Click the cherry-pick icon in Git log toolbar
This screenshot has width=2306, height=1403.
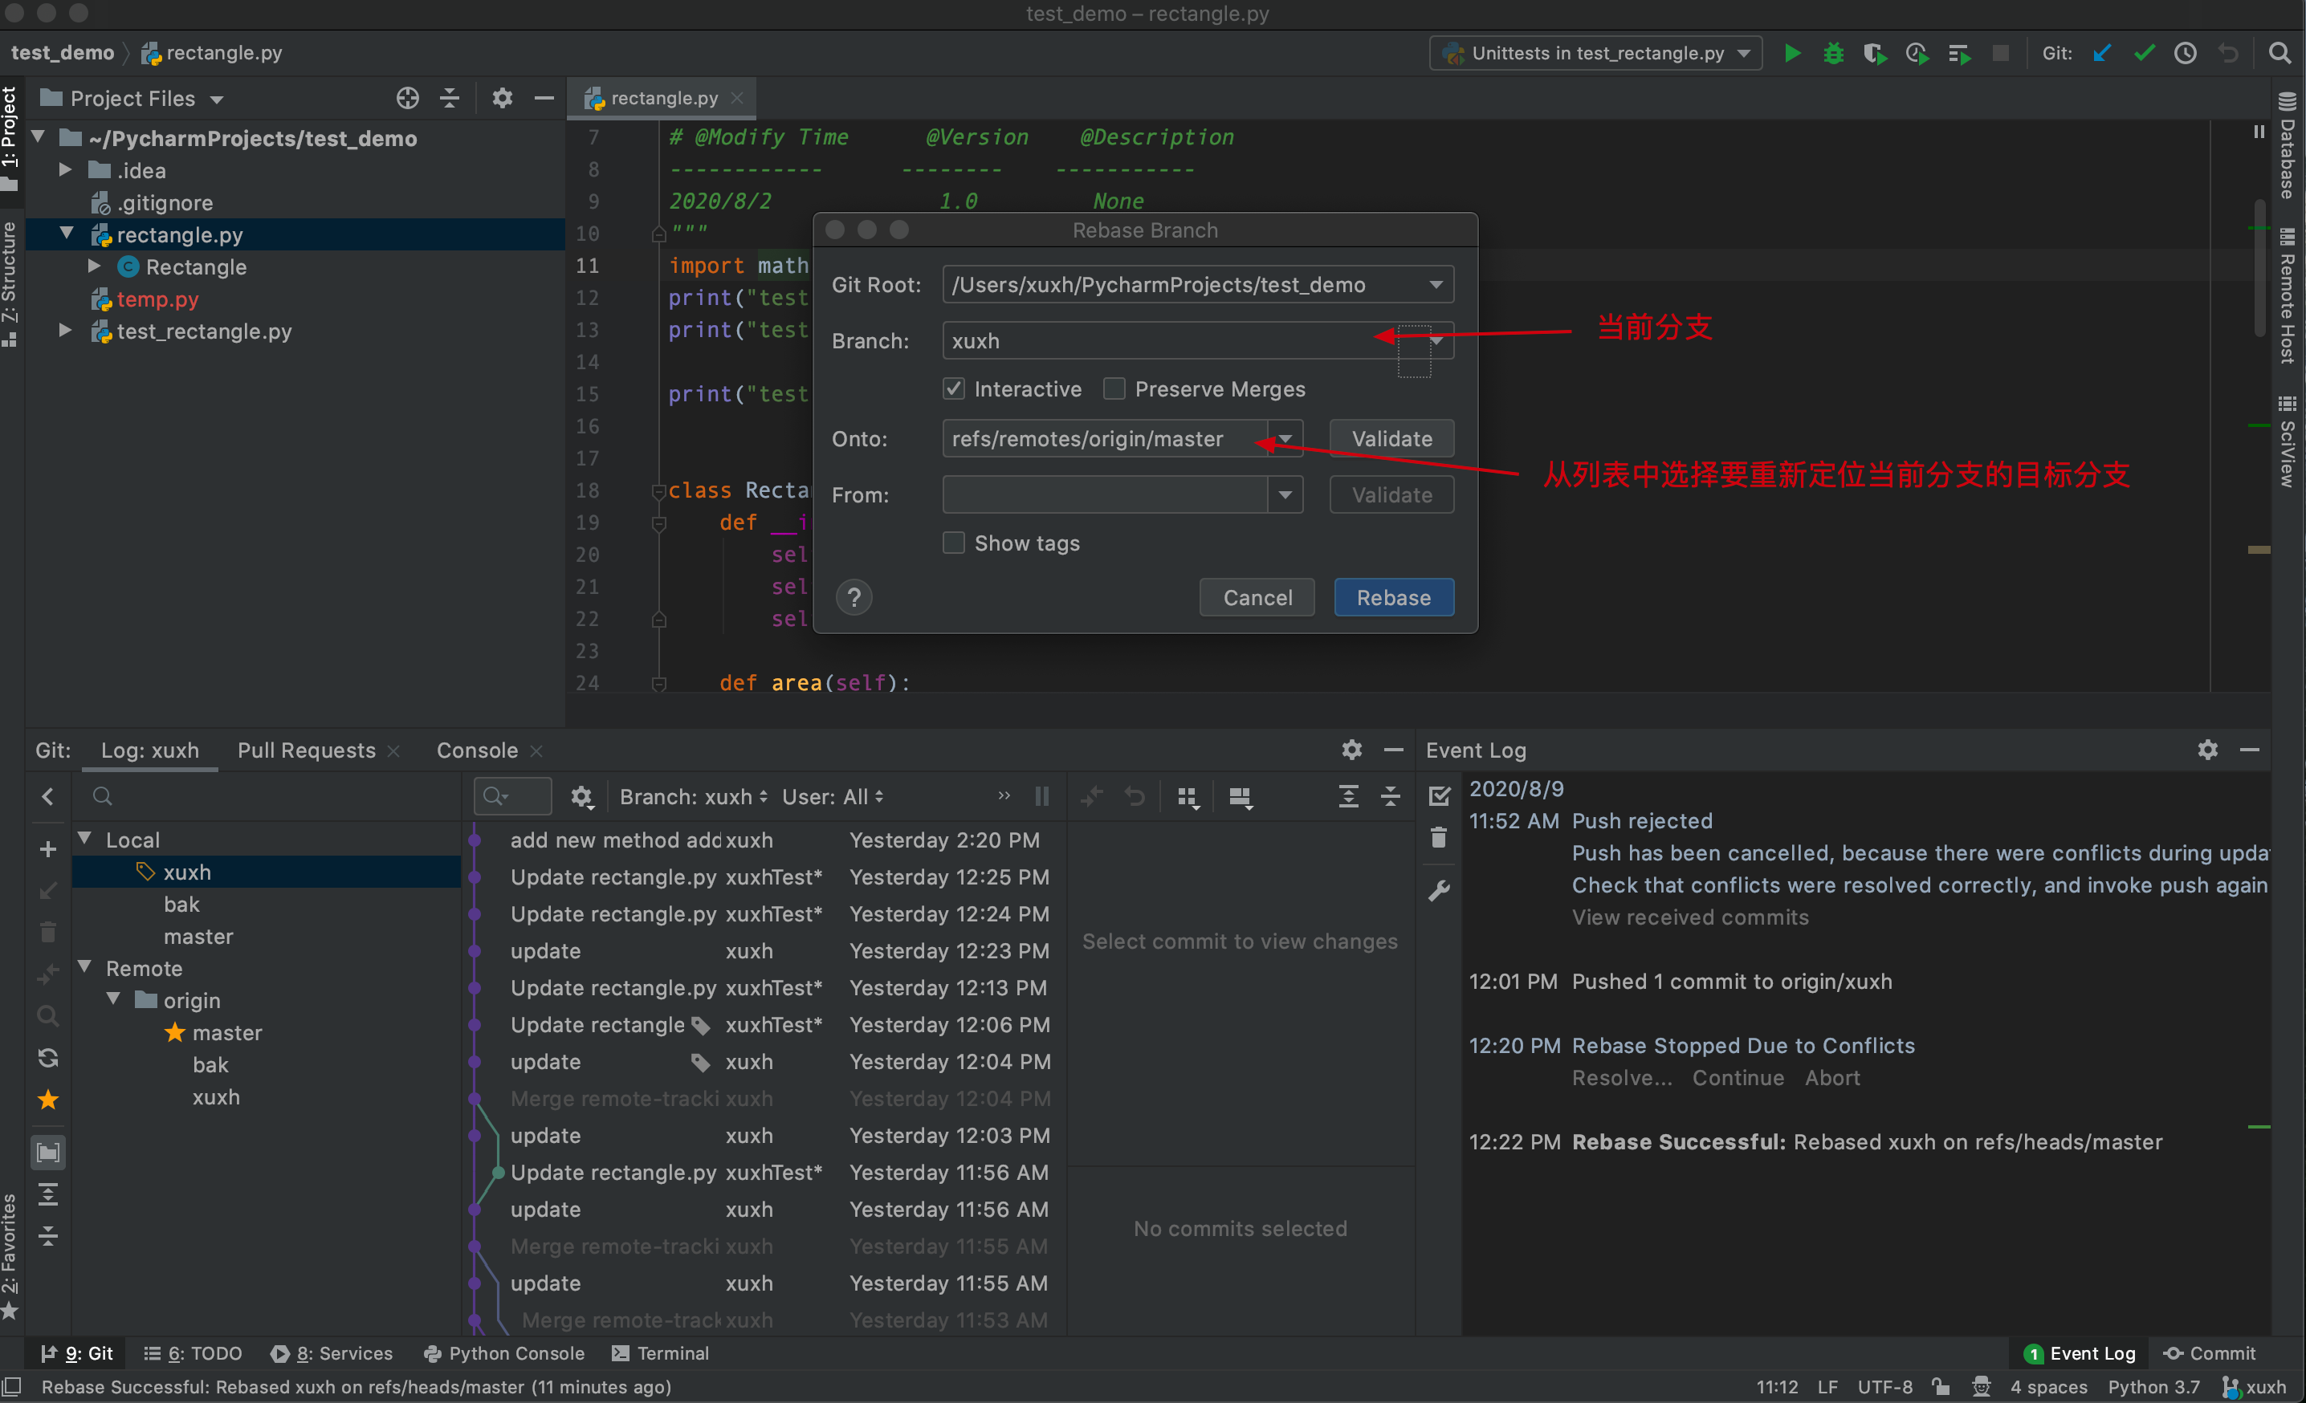click(1091, 797)
